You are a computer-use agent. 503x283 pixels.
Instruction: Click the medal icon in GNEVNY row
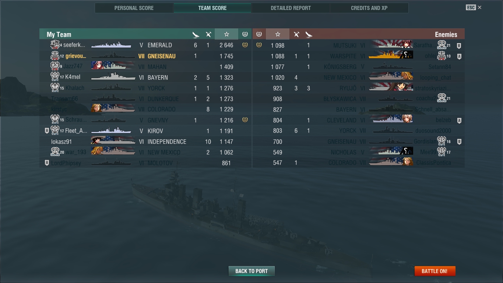pyautogui.click(x=245, y=120)
